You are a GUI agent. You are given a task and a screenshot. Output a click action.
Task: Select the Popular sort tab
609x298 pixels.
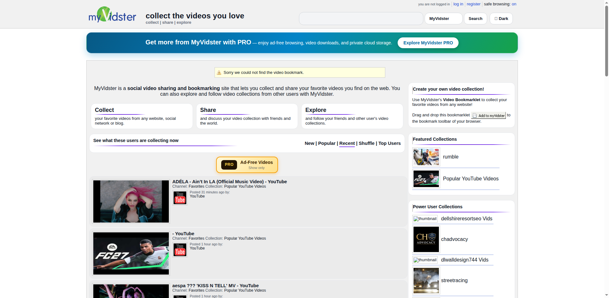[327, 143]
